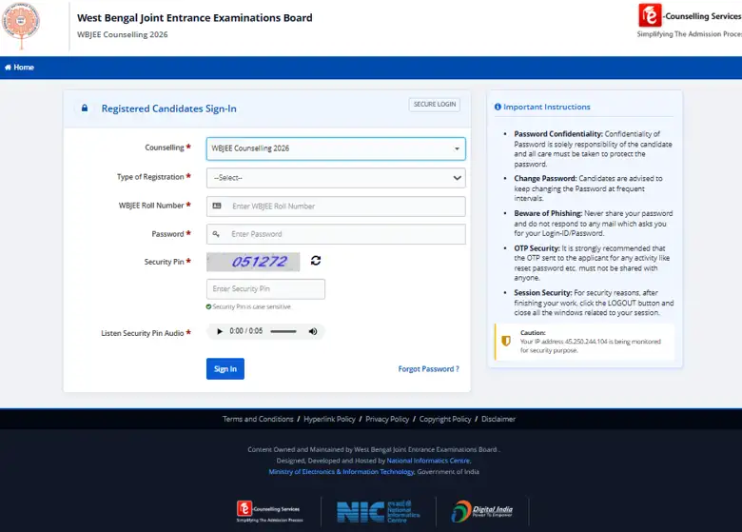Click the 'Change Password:' instruction text
The image size is (742, 532).
click(545, 178)
